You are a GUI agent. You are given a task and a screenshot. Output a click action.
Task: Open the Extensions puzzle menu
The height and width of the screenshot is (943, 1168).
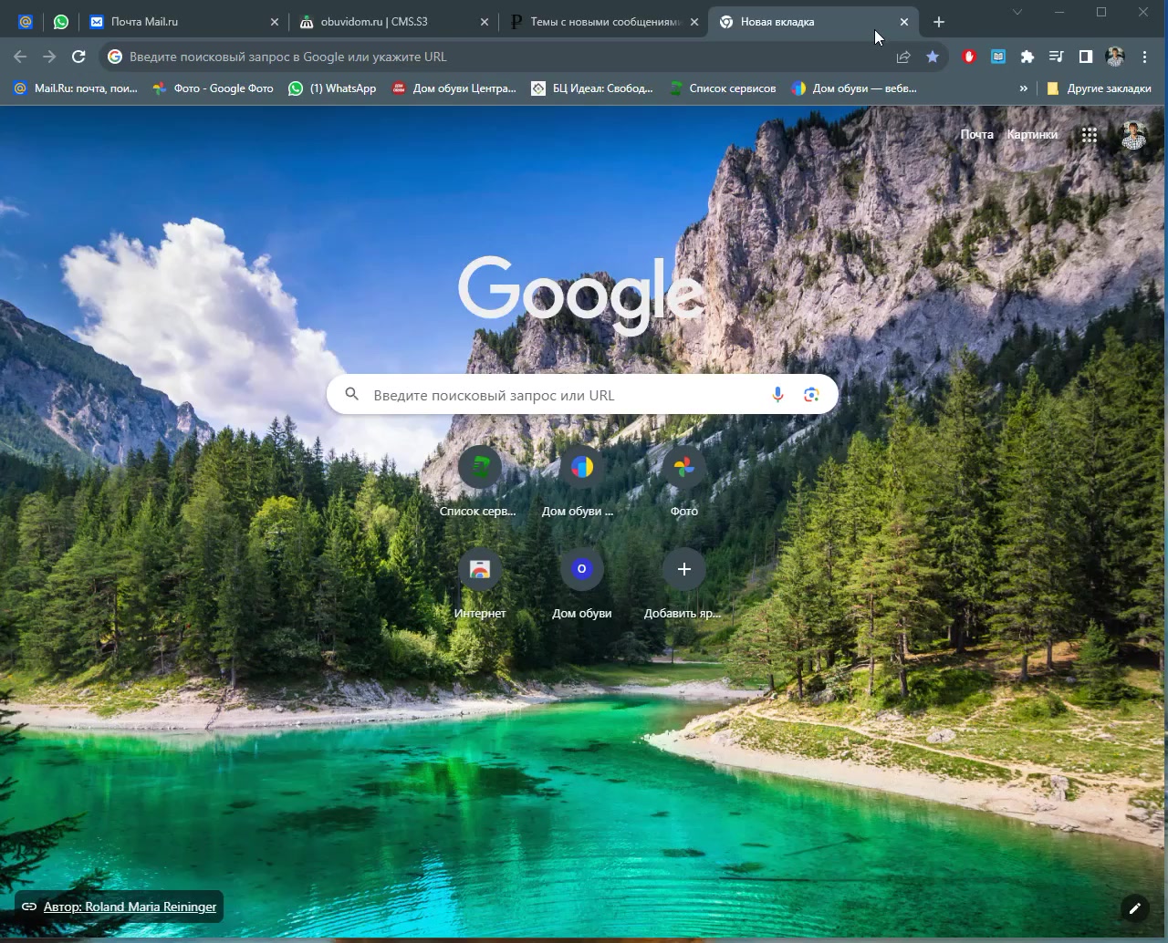coord(1027,57)
